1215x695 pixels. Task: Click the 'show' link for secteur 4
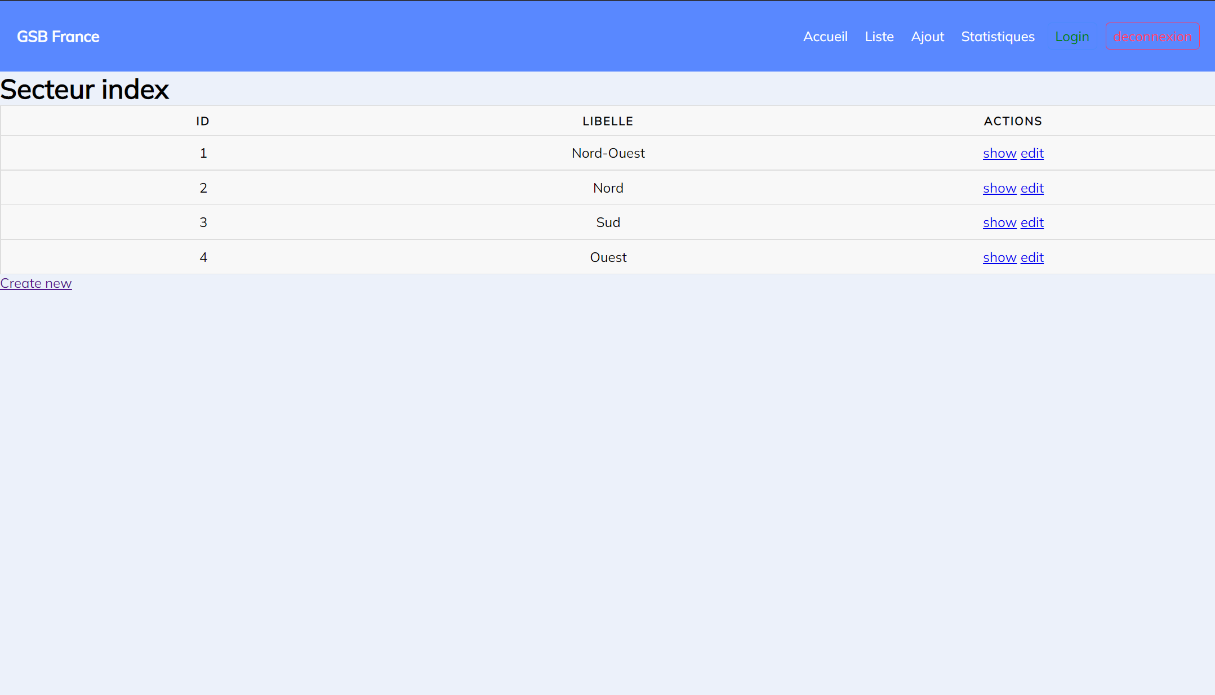tap(1000, 257)
